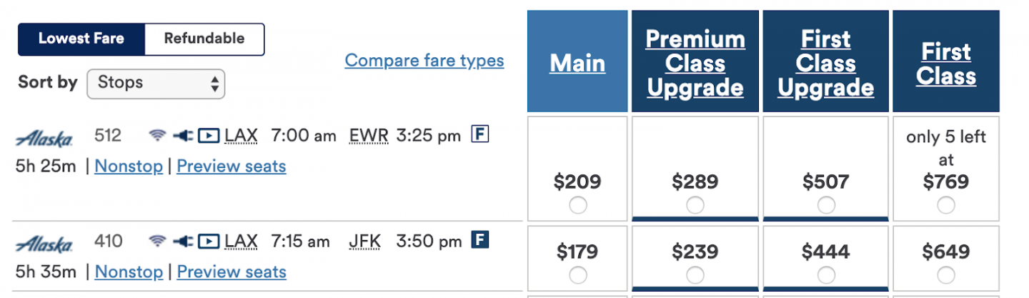Open the Sort by Stops dropdown
This screenshot has height=298, width=1029.
tap(156, 84)
